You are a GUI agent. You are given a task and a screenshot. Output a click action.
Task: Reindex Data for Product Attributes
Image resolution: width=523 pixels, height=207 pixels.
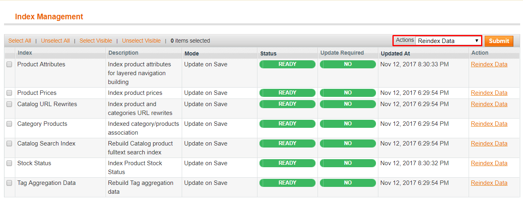pyautogui.click(x=489, y=64)
